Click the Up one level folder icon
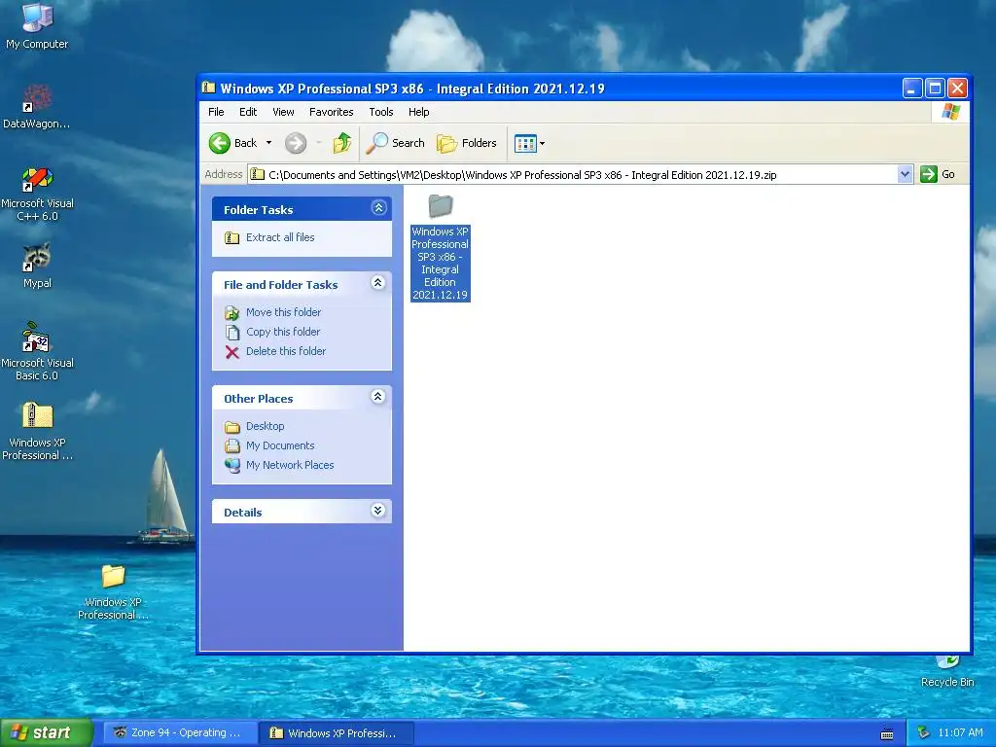996x747 pixels. coord(342,143)
